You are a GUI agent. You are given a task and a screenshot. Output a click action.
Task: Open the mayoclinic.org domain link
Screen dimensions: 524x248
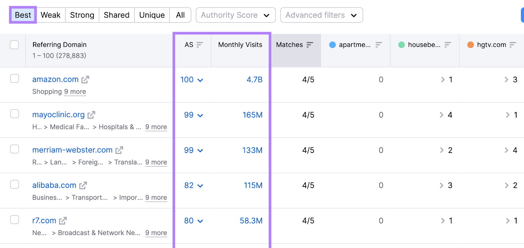pyautogui.click(x=58, y=115)
